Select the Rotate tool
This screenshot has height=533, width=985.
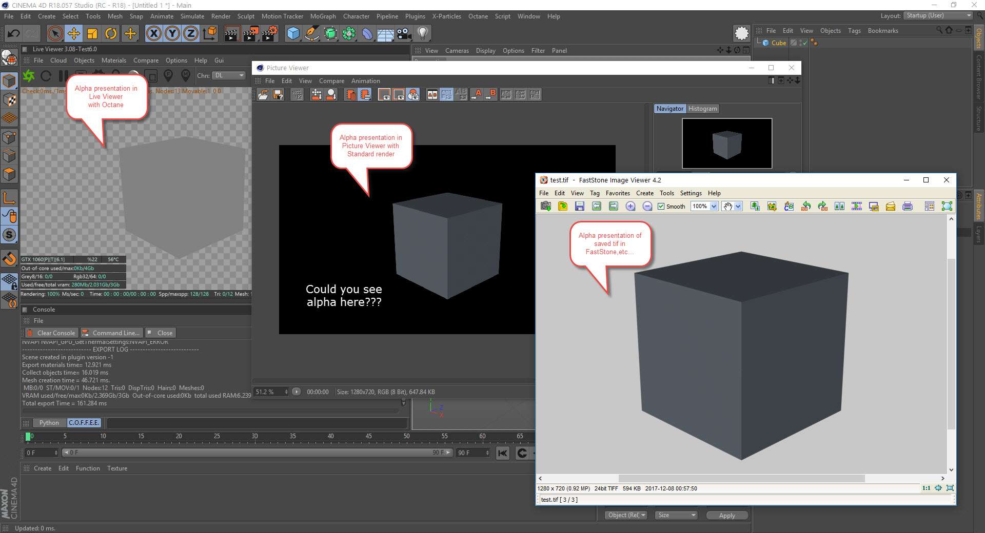point(111,34)
